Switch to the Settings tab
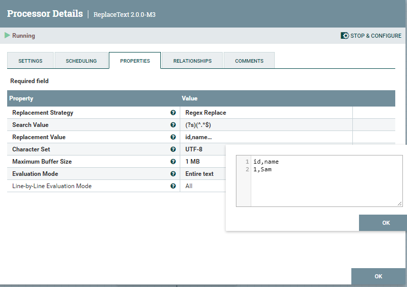The width and height of the screenshot is (407, 287). (30, 61)
